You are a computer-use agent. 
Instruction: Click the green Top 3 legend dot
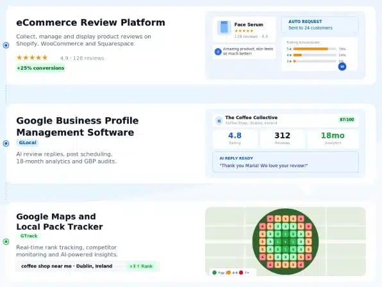click(214, 273)
